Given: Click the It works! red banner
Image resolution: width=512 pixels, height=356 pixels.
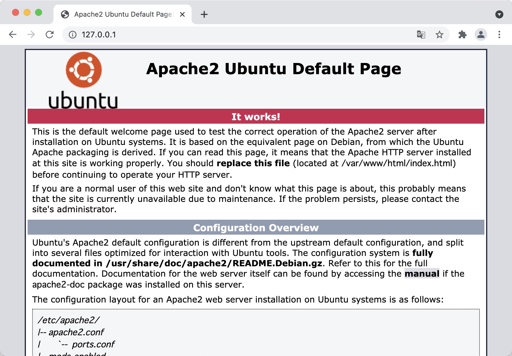Looking at the screenshot, I should point(256,117).
